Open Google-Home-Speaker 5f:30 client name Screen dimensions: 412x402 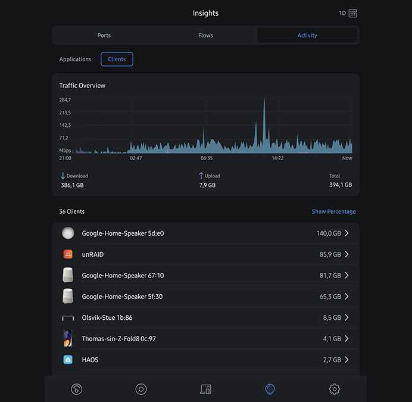(x=122, y=297)
